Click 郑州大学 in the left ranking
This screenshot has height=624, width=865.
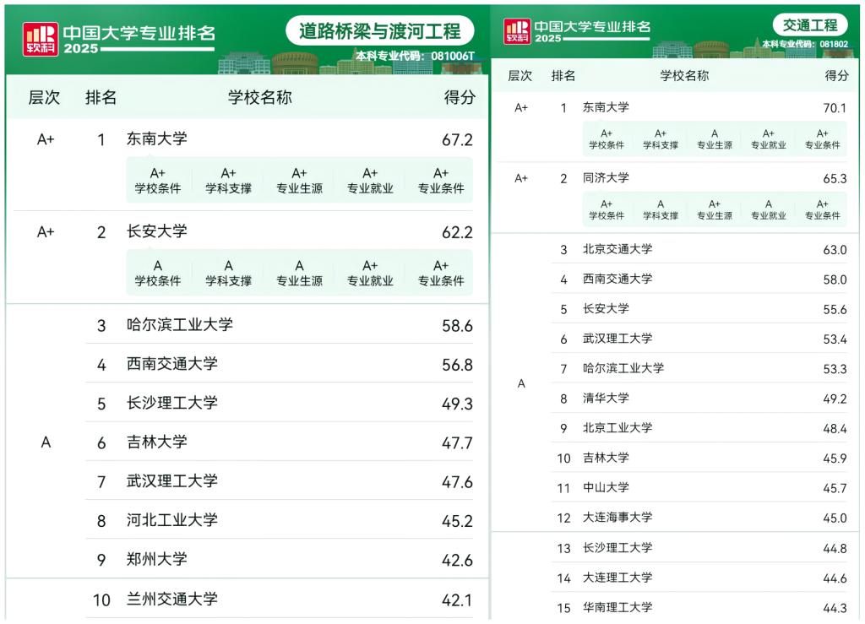(x=157, y=560)
